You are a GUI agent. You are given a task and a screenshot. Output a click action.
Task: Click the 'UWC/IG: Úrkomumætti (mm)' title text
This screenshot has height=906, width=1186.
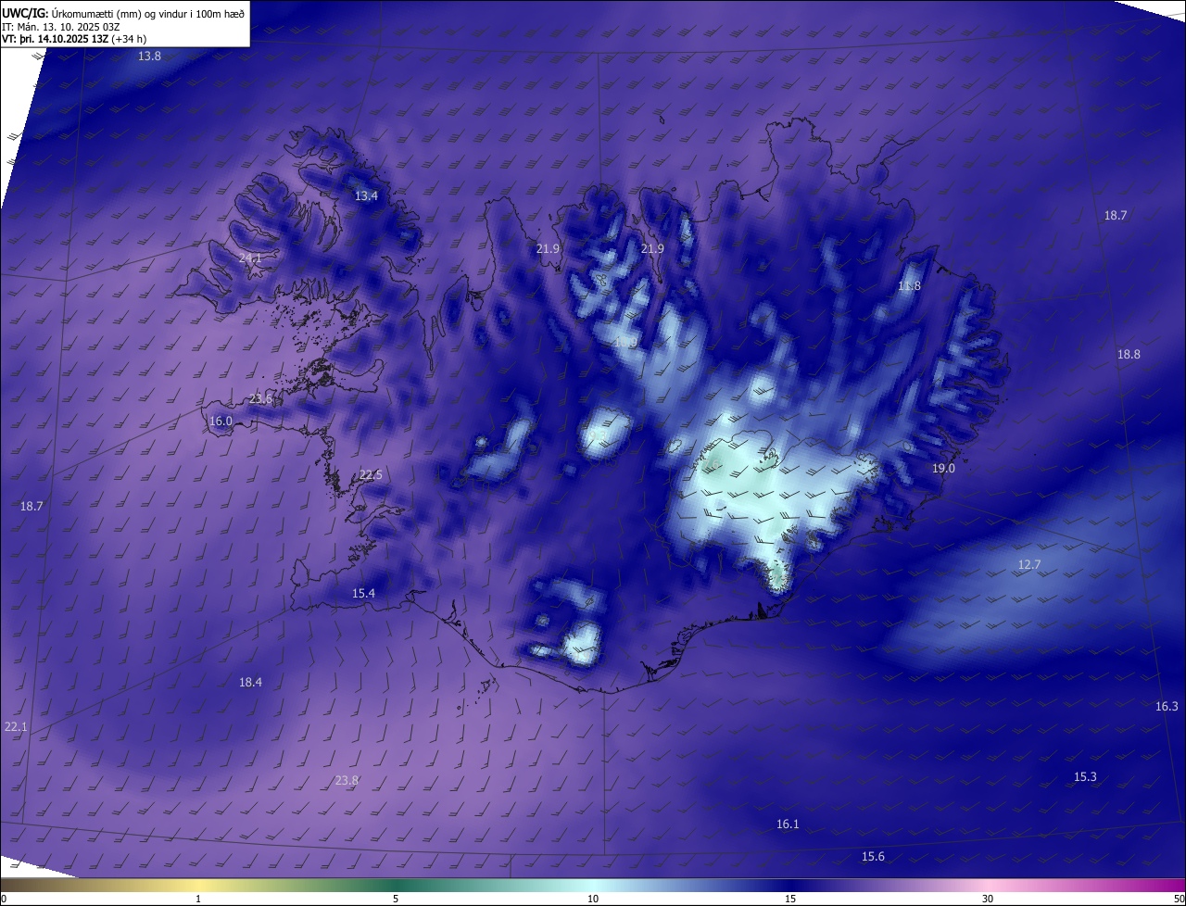[124, 13]
